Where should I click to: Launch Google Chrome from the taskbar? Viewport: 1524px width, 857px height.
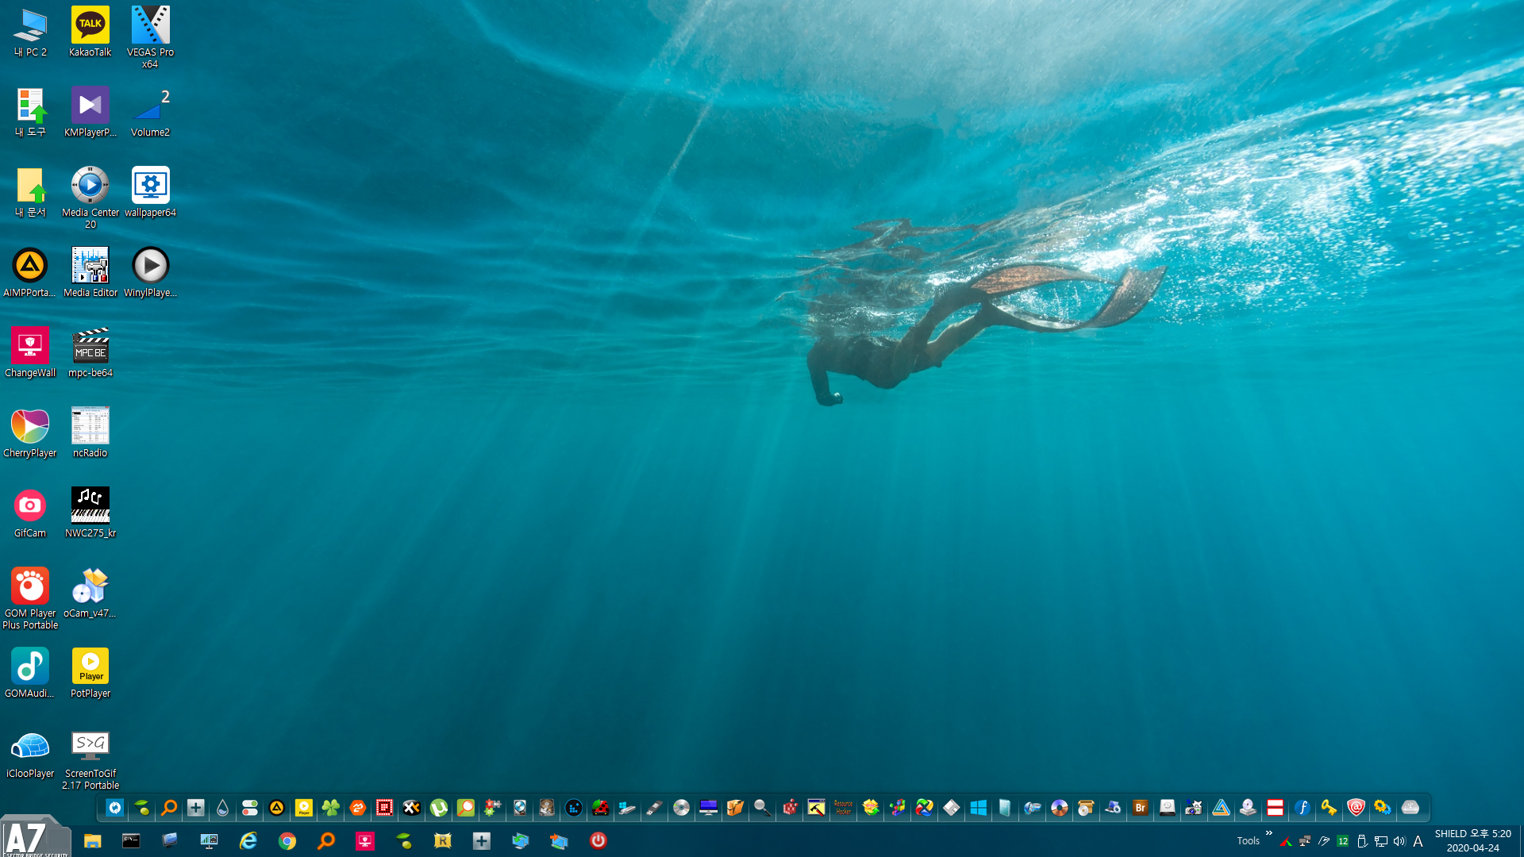tap(287, 841)
